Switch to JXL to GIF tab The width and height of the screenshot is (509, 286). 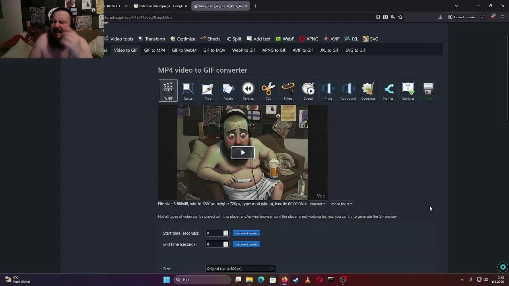pos(330,50)
